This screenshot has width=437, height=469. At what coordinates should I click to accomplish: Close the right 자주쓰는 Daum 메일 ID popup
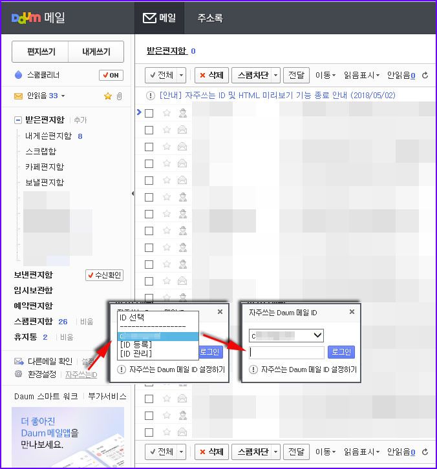click(352, 311)
